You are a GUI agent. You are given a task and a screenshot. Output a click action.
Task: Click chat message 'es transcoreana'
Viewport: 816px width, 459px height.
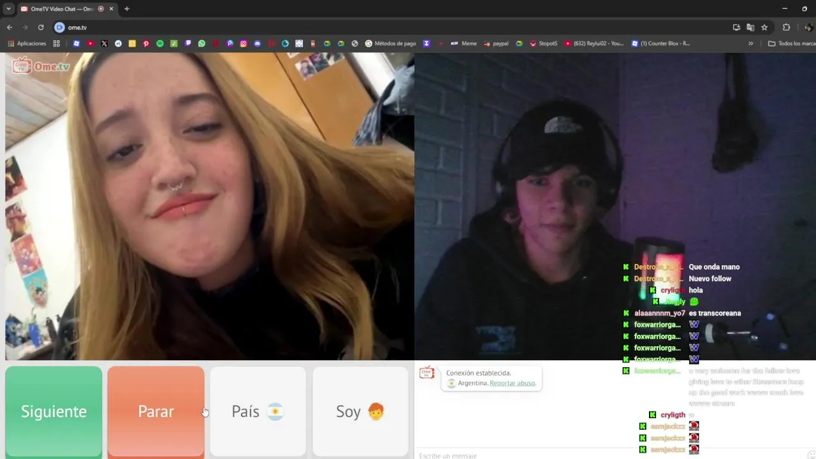pos(715,313)
